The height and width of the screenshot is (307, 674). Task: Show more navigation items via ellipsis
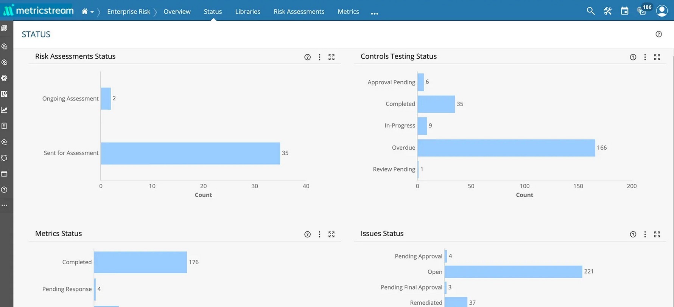click(x=374, y=14)
